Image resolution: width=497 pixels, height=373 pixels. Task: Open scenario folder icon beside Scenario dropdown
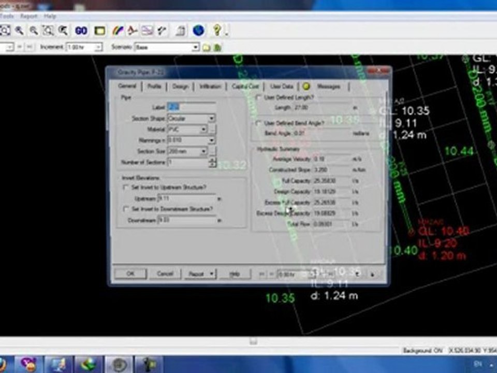(207, 48)
